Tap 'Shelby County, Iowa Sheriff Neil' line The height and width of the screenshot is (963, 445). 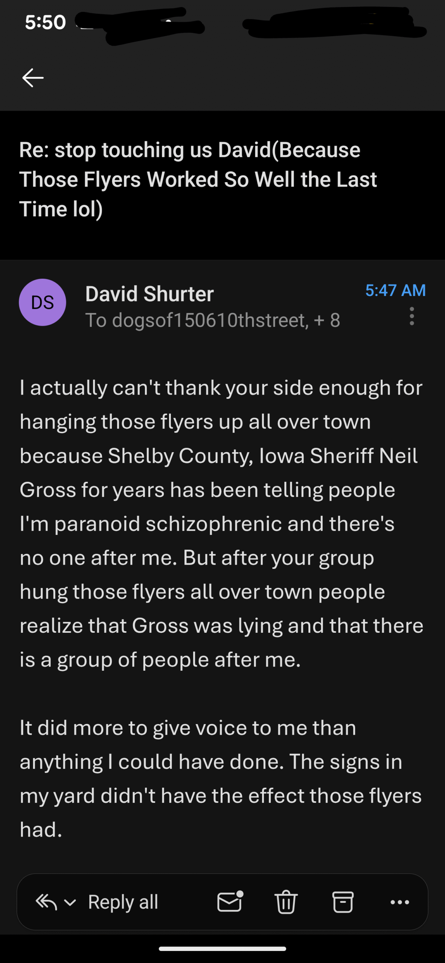coord(263,456)
